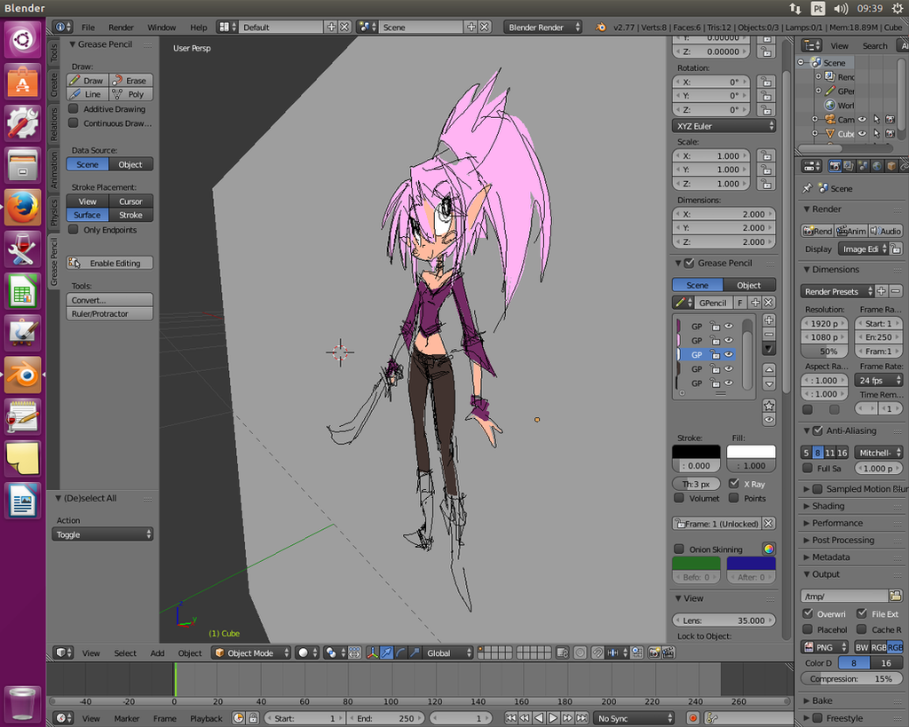Open onion skinning color settings icon
Image resolution: width=909 pixels, height=727 pixels.
tap(769, 549)
